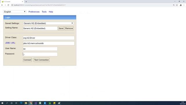Open the Chrome three-dot menu

[184, 5]
